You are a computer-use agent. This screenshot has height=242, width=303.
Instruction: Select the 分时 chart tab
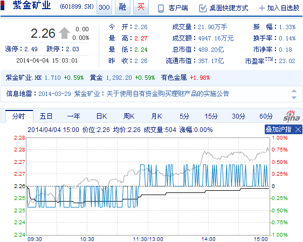[19, 116]
